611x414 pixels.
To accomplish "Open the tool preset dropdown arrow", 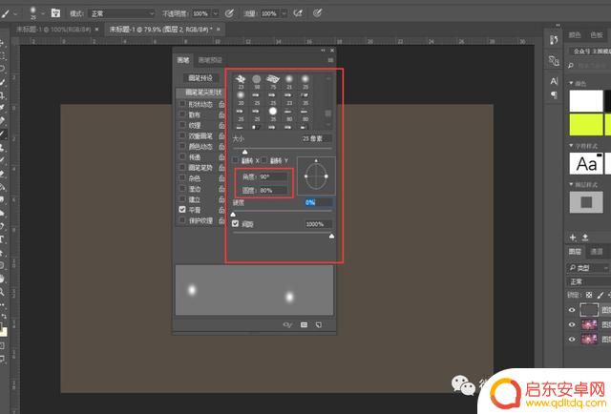I will [x=15, y=13].
